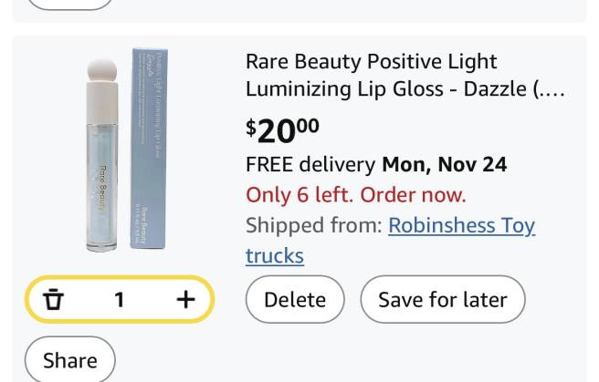Click the word 'trucks' in seller link
This screenshot has width=599, height=382.
[x=274, y=255]
